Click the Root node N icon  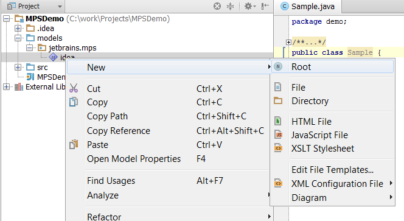(277, 67)
